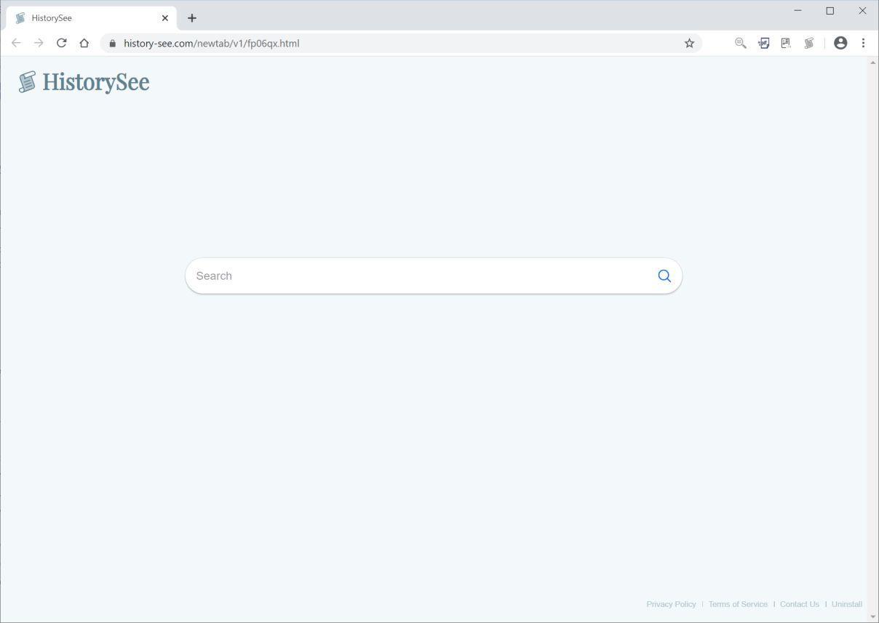Viewport: 879px width, 623px height.
Task: Open the three-dot Chrome menu
Action: pyautogui.click(x=864, y=43)
